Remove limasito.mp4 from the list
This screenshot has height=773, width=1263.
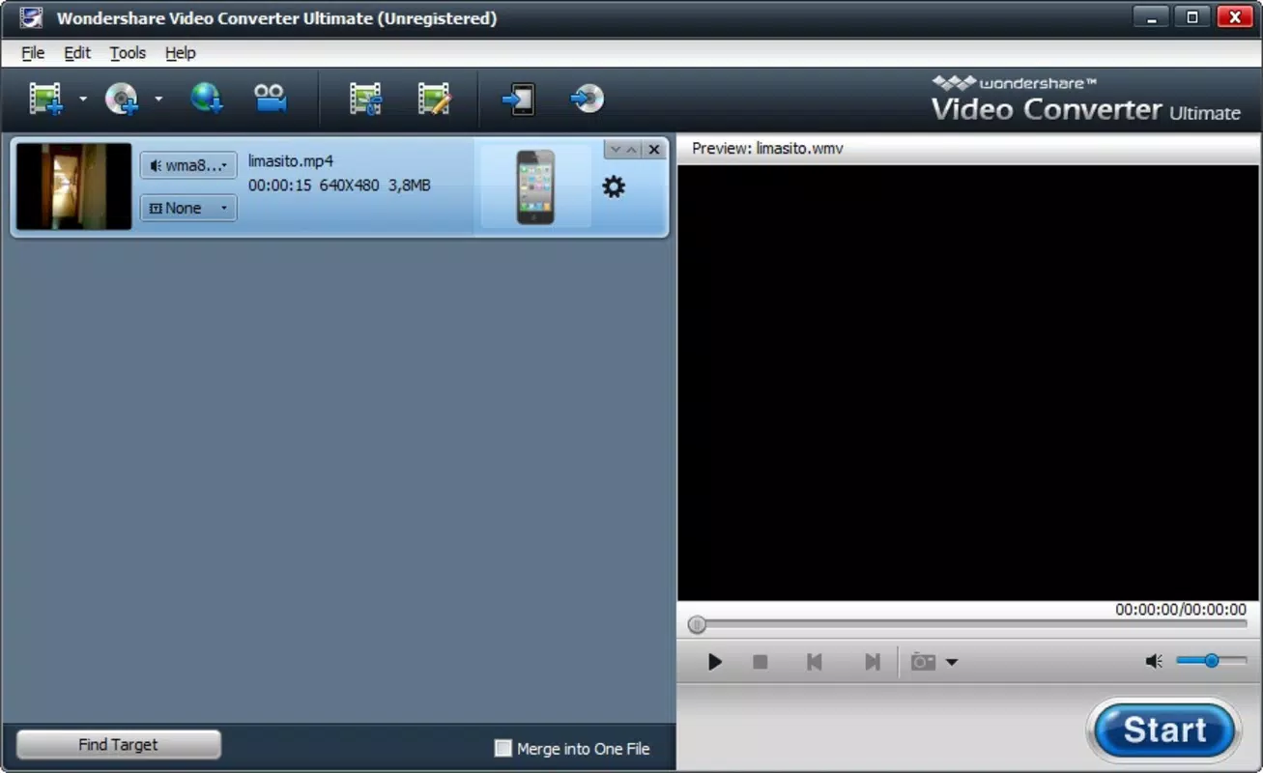click(x=654, y=150)
